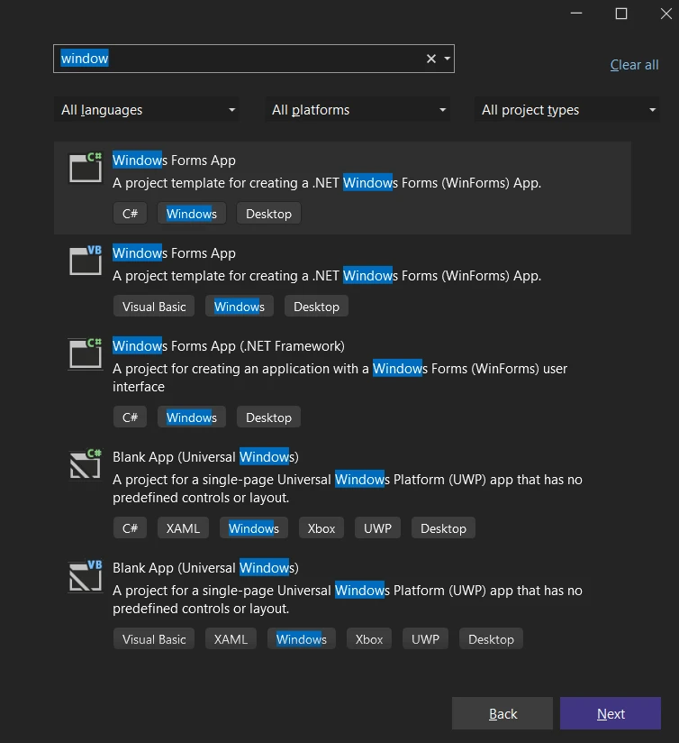This screenshot has height=743, width=679.
Task: Click the C# Blank App (Universal Windows) icon
Action: [86, 465]
